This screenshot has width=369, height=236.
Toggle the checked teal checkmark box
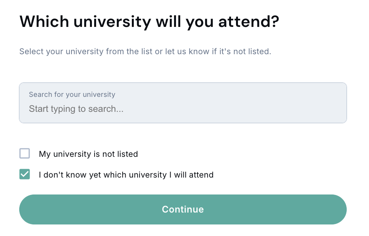[25, 175]
